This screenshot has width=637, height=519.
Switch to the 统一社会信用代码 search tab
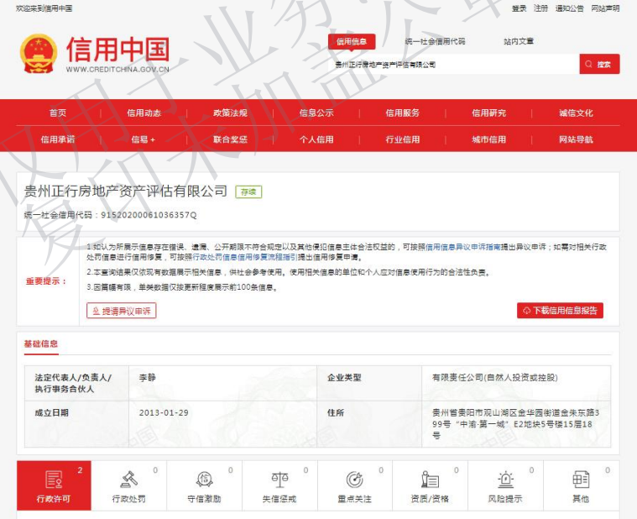435,41
